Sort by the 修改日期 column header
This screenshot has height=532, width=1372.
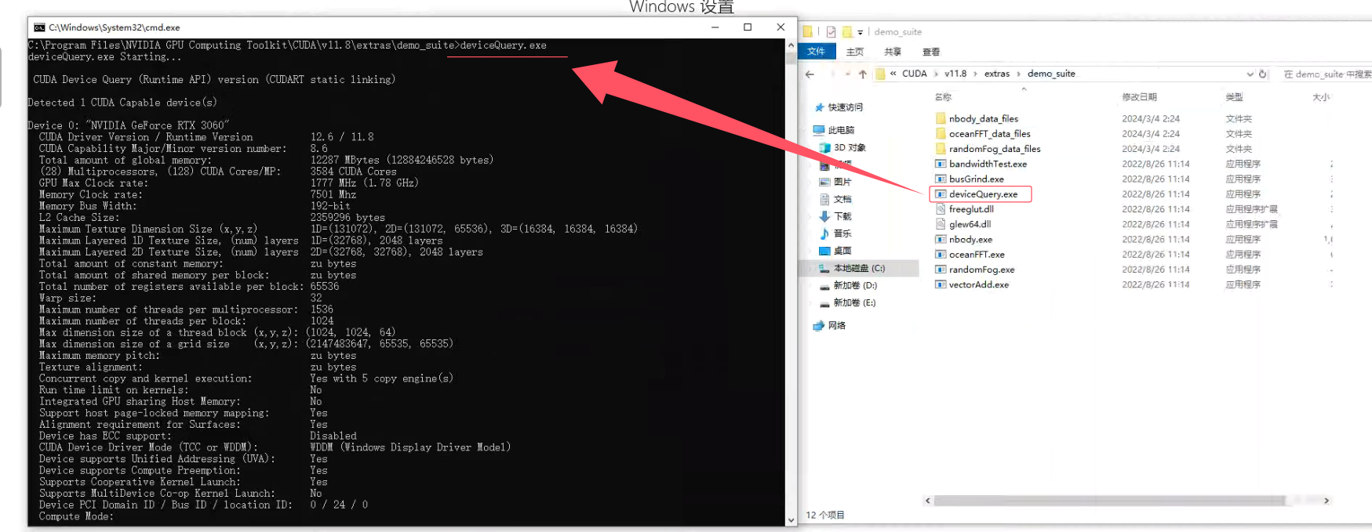tap(1139, 97)
